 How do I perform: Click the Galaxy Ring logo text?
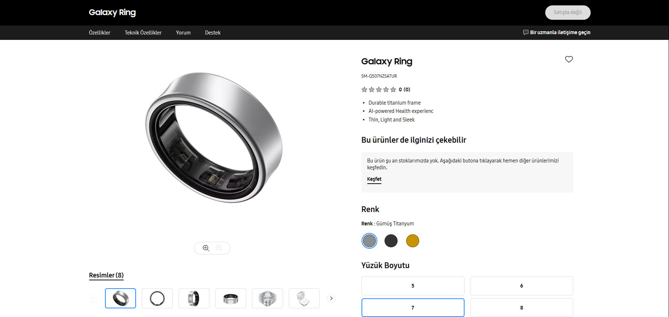click(x=112, y=12)
